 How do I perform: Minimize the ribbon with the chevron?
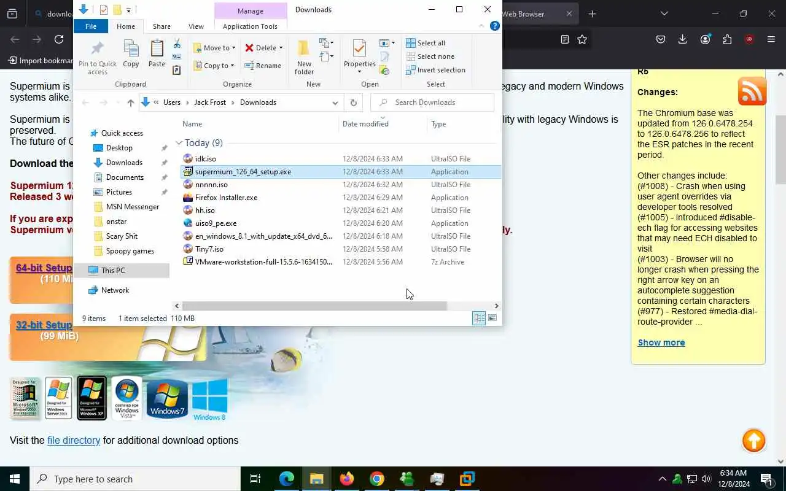pyautogui.click(x=481, y=26)
